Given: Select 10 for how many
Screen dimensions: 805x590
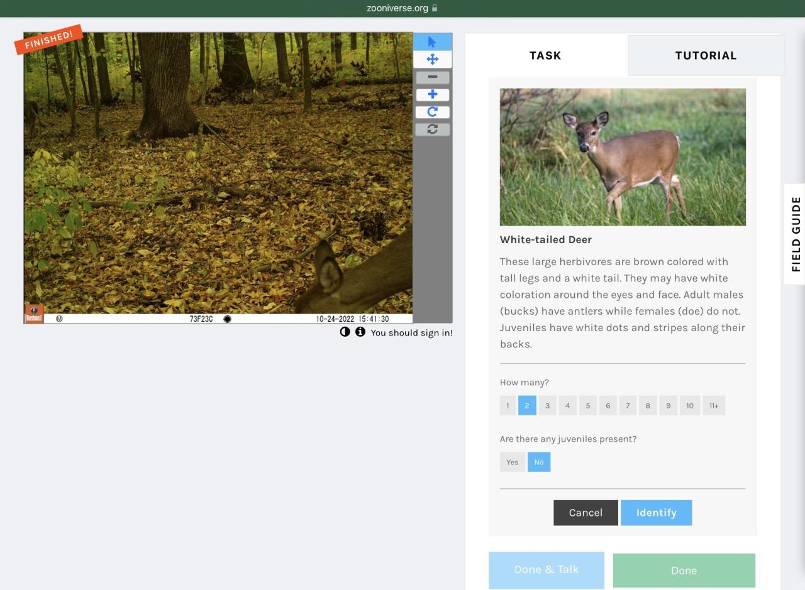Looking at the screenshot, I should [690, 405].
